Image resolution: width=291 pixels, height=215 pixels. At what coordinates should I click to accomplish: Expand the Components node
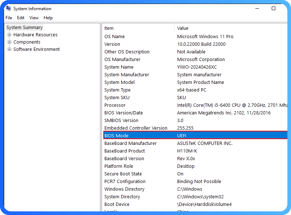pyautogui.click(x=9, y=42)
